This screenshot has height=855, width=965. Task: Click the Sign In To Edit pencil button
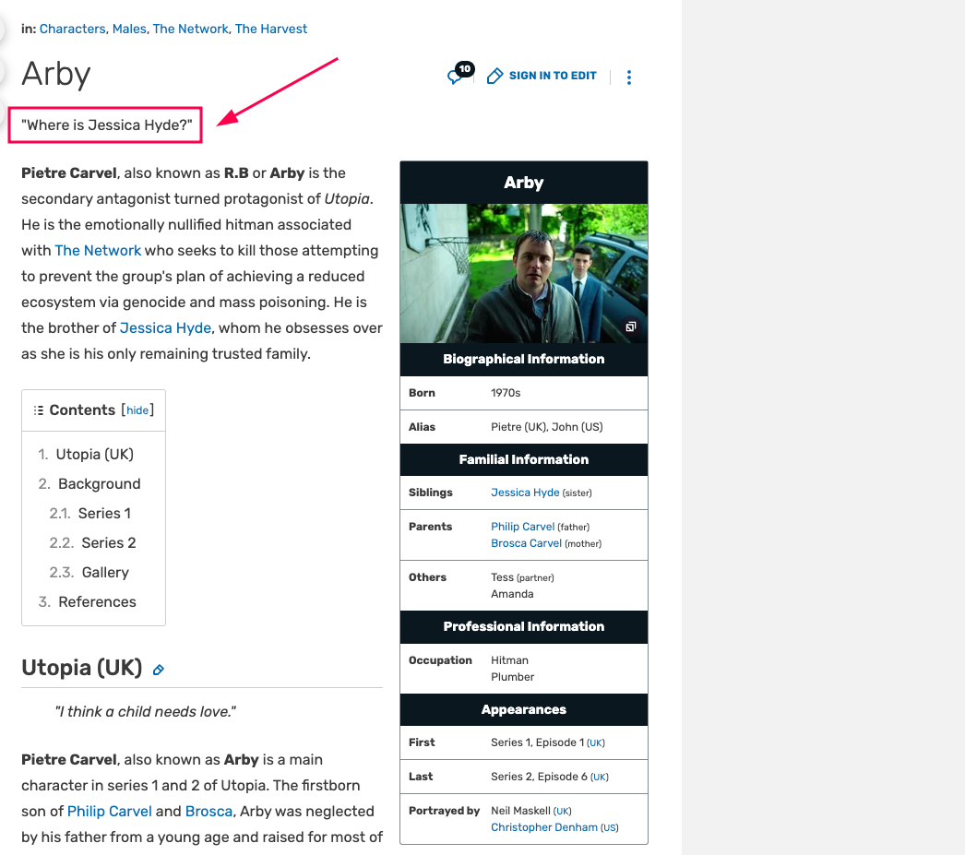(542, 76)
